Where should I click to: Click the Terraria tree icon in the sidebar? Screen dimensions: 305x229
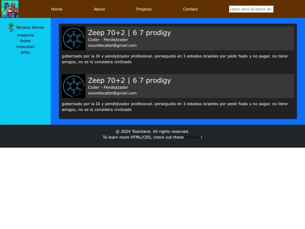click(11, 28)
